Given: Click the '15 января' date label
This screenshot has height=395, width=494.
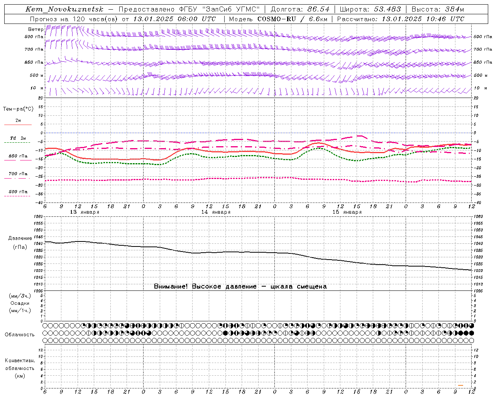Looking at the screenshot, I should point(347,212).
